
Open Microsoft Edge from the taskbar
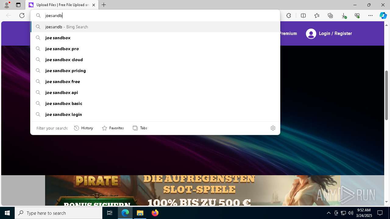click(125, 213)
